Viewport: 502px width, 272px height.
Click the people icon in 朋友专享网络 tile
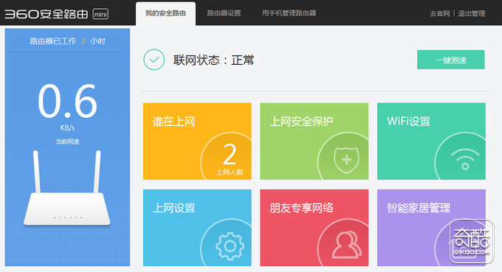347,245
